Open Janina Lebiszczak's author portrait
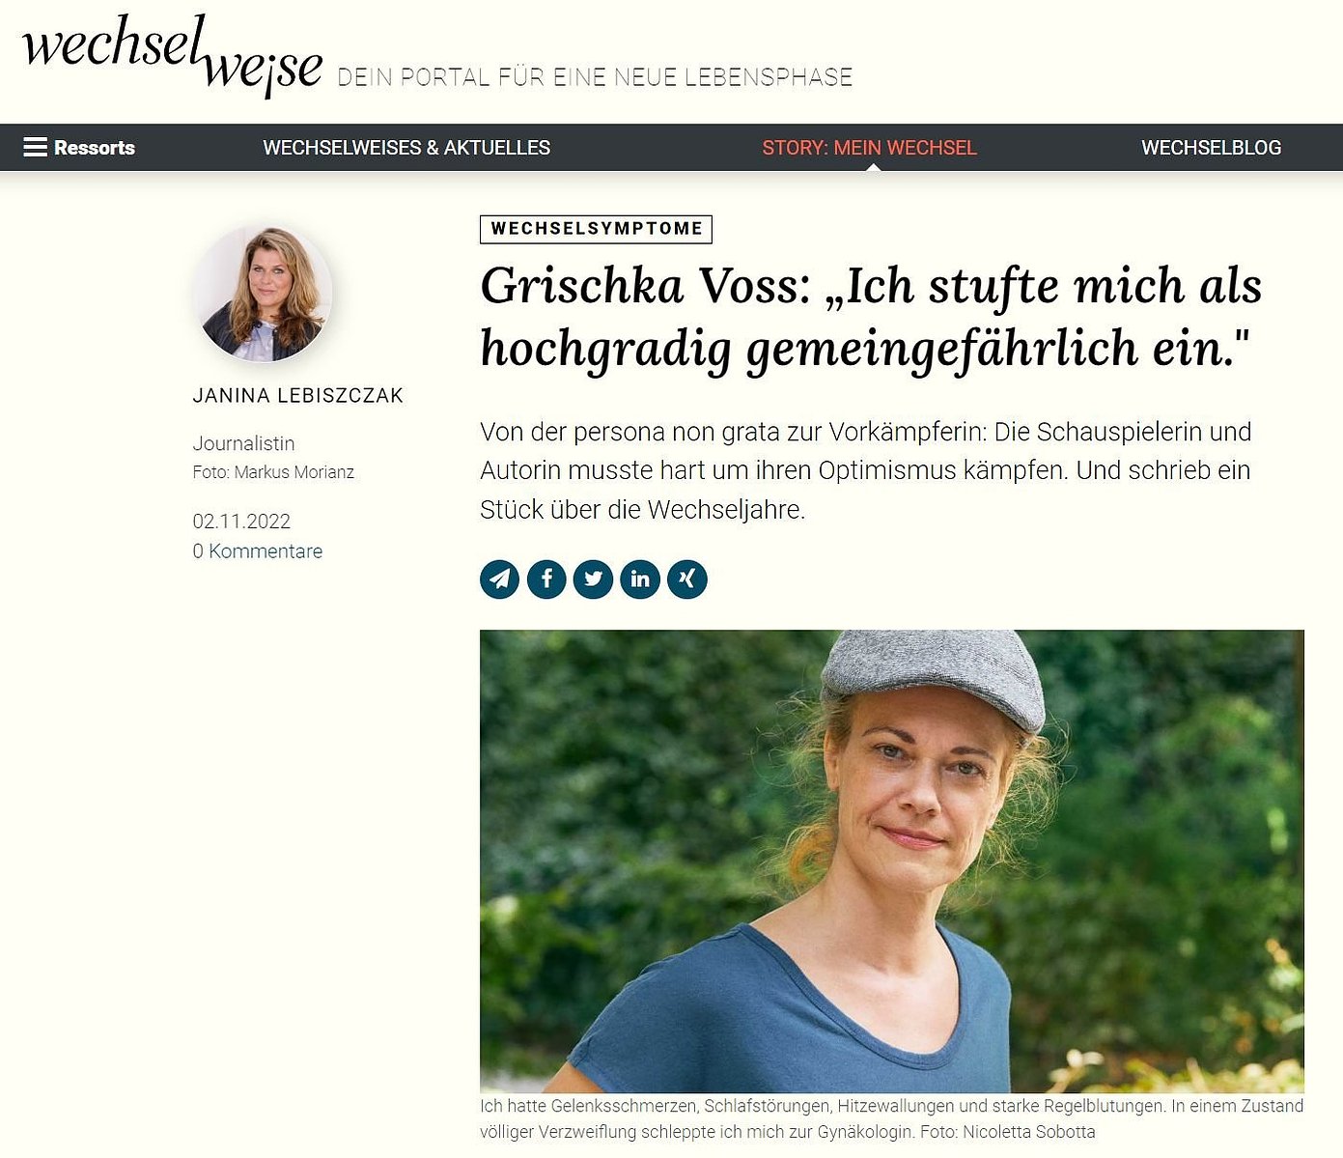Image resolution: width=1343 pixels, height=1158 pixels. (x=263, y=293)
